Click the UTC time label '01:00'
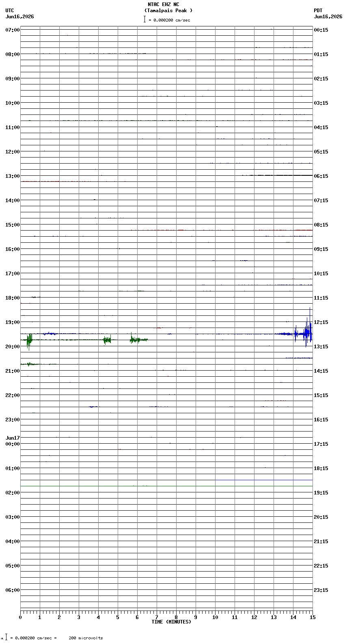 [13, 468]
